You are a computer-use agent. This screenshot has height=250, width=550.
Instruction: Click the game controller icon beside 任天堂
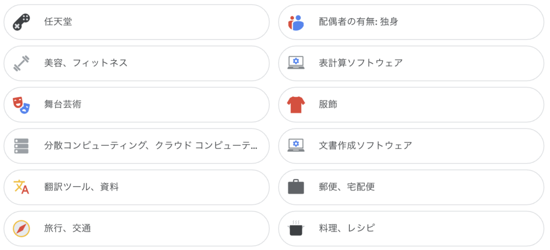[x=21, y=23]
